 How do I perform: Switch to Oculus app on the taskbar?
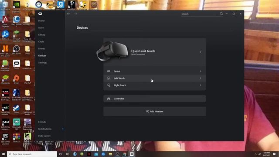pos(132,154)
